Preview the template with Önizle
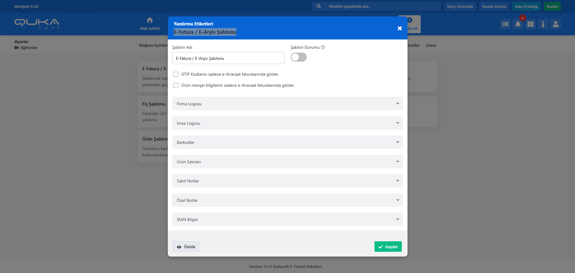575x273 pixels. click(186, 247)
